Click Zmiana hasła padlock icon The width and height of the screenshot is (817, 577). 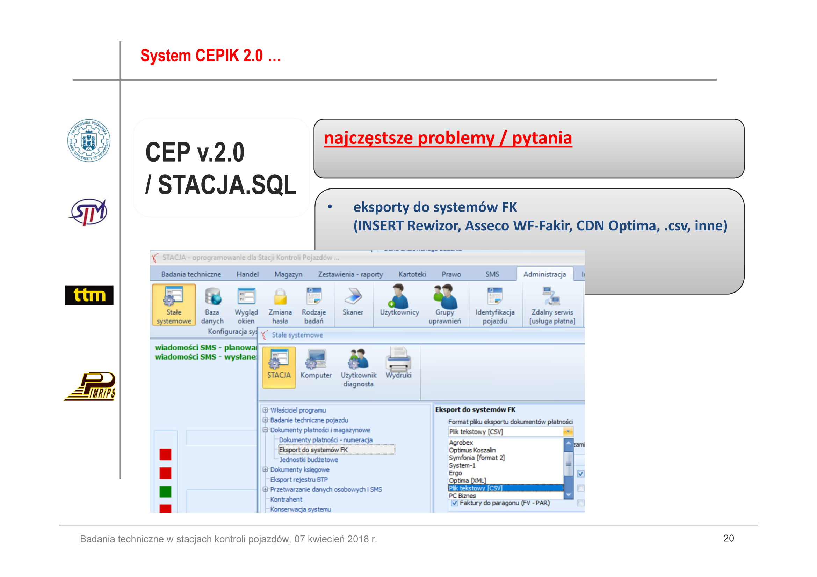point(280,296)
